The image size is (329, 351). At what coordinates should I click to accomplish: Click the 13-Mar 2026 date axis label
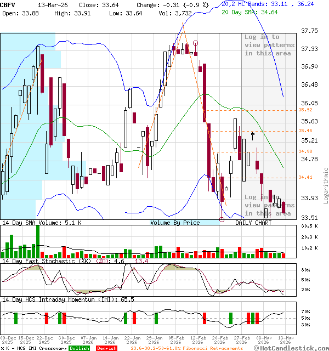286,340
